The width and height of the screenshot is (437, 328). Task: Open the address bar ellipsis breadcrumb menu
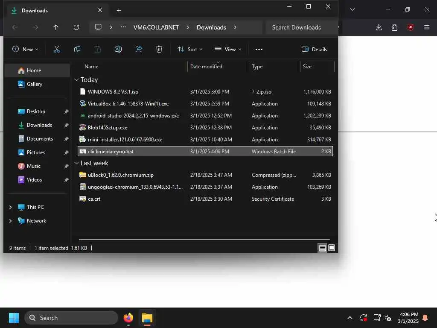(123, 27)
